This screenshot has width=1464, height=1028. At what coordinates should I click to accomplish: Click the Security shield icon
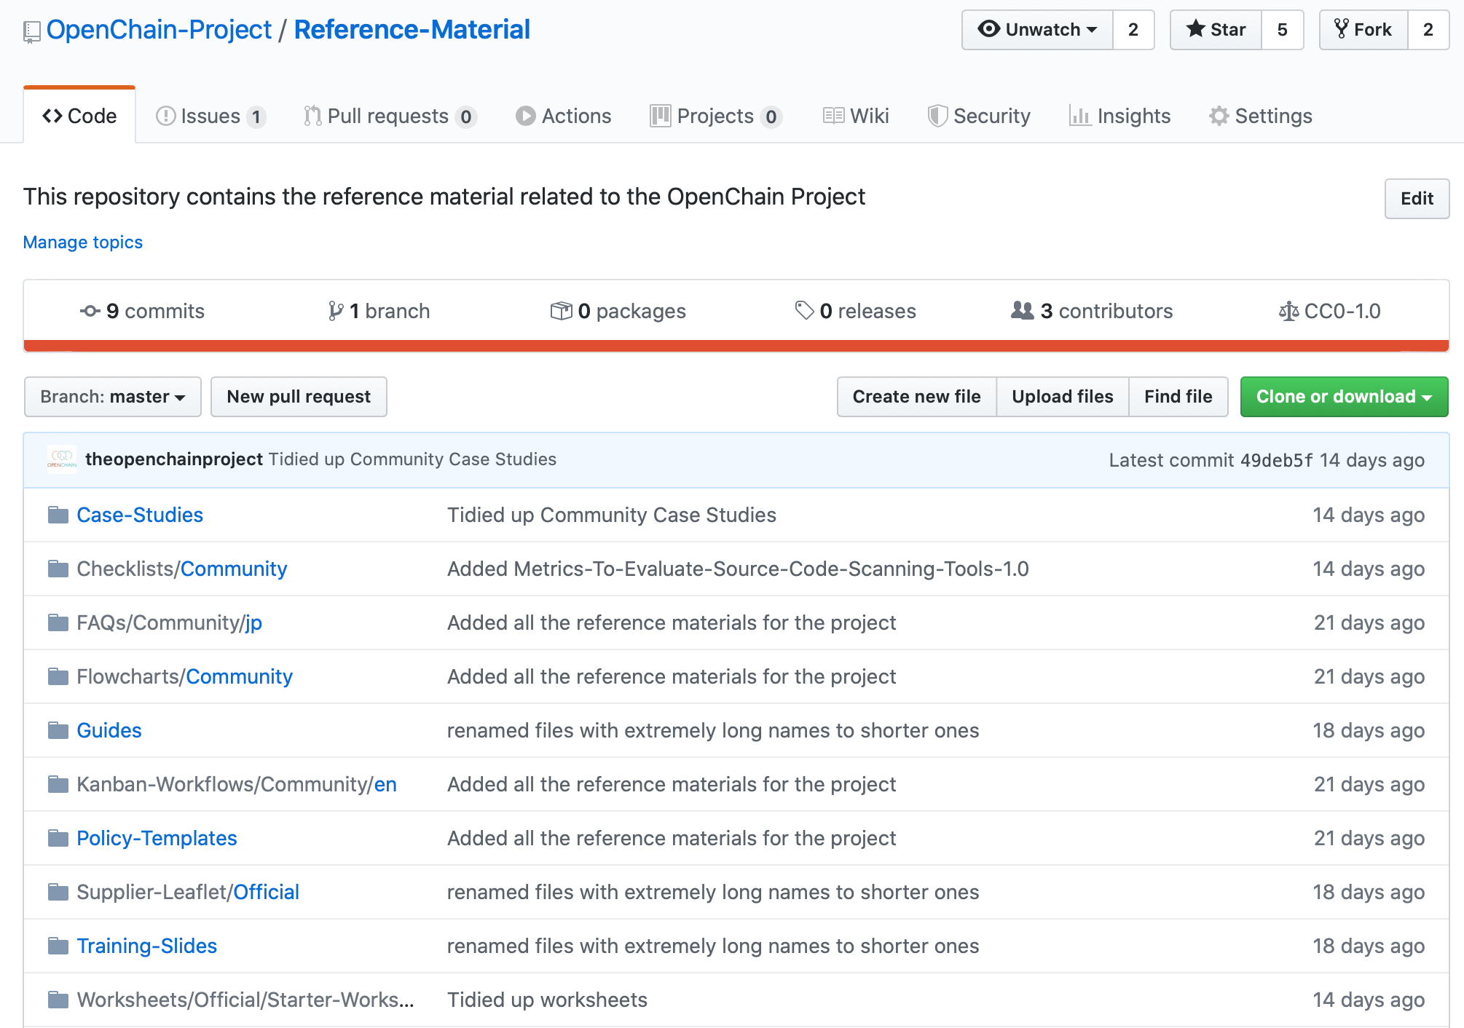click(937, 116)
